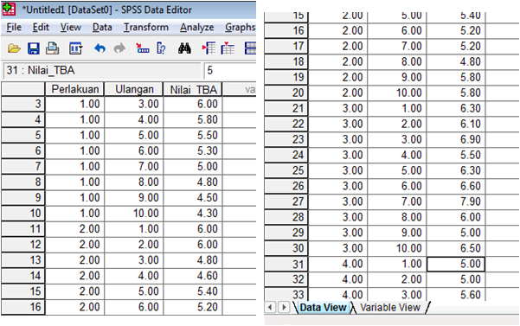Open the Transform menu
Screen dimensions: 520x326
click(146, 27)
